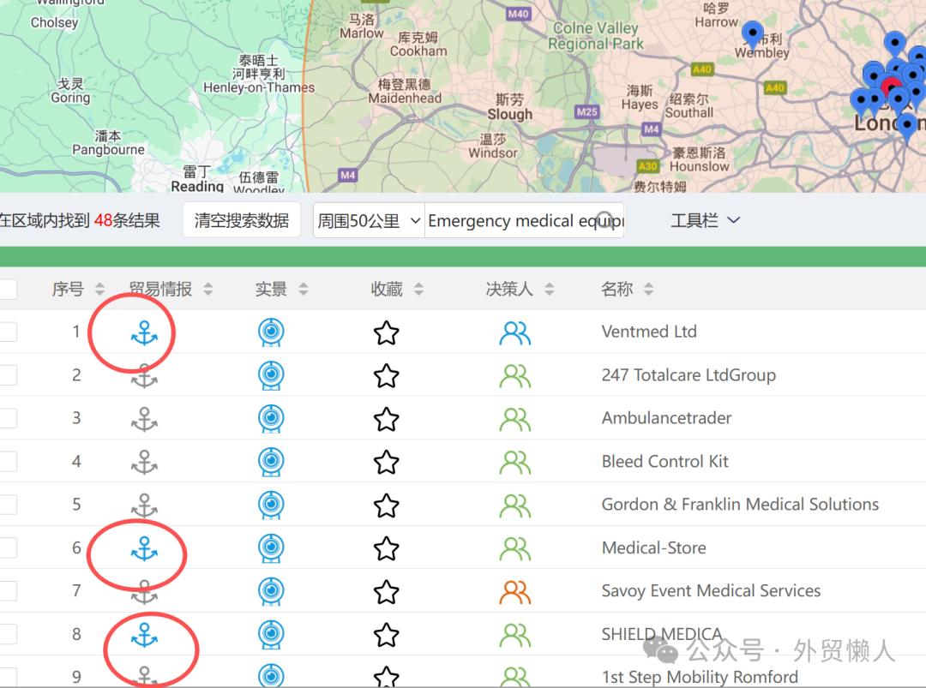Viewport: 926px width, 688px height.
Task: Favorite Savoy Event Medical Services
Action: [386, 592]
